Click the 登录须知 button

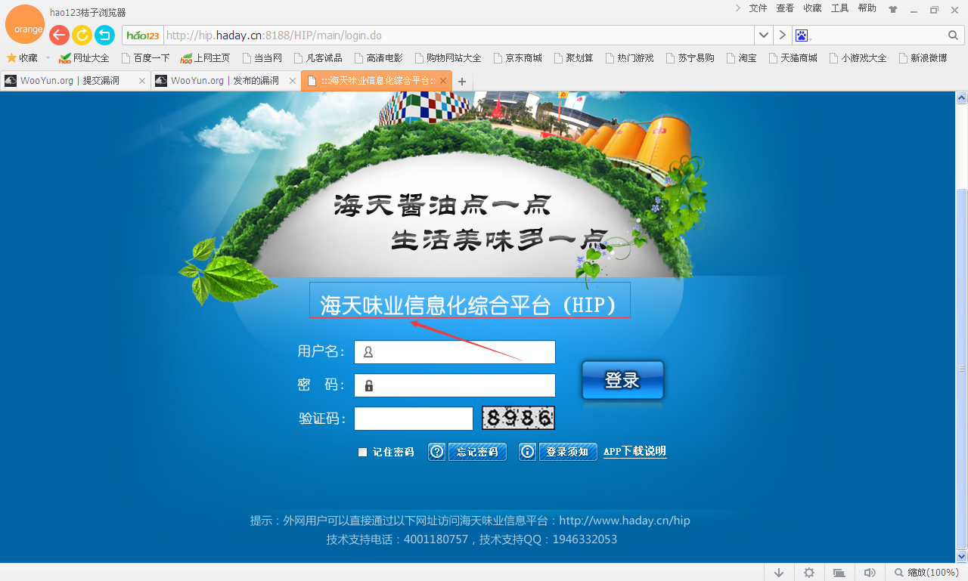[568, 452]
